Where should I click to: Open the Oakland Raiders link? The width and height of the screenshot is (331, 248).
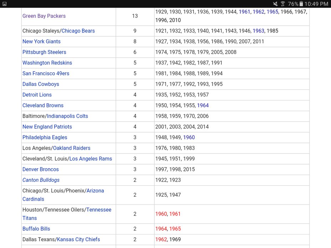click(72, 148)
